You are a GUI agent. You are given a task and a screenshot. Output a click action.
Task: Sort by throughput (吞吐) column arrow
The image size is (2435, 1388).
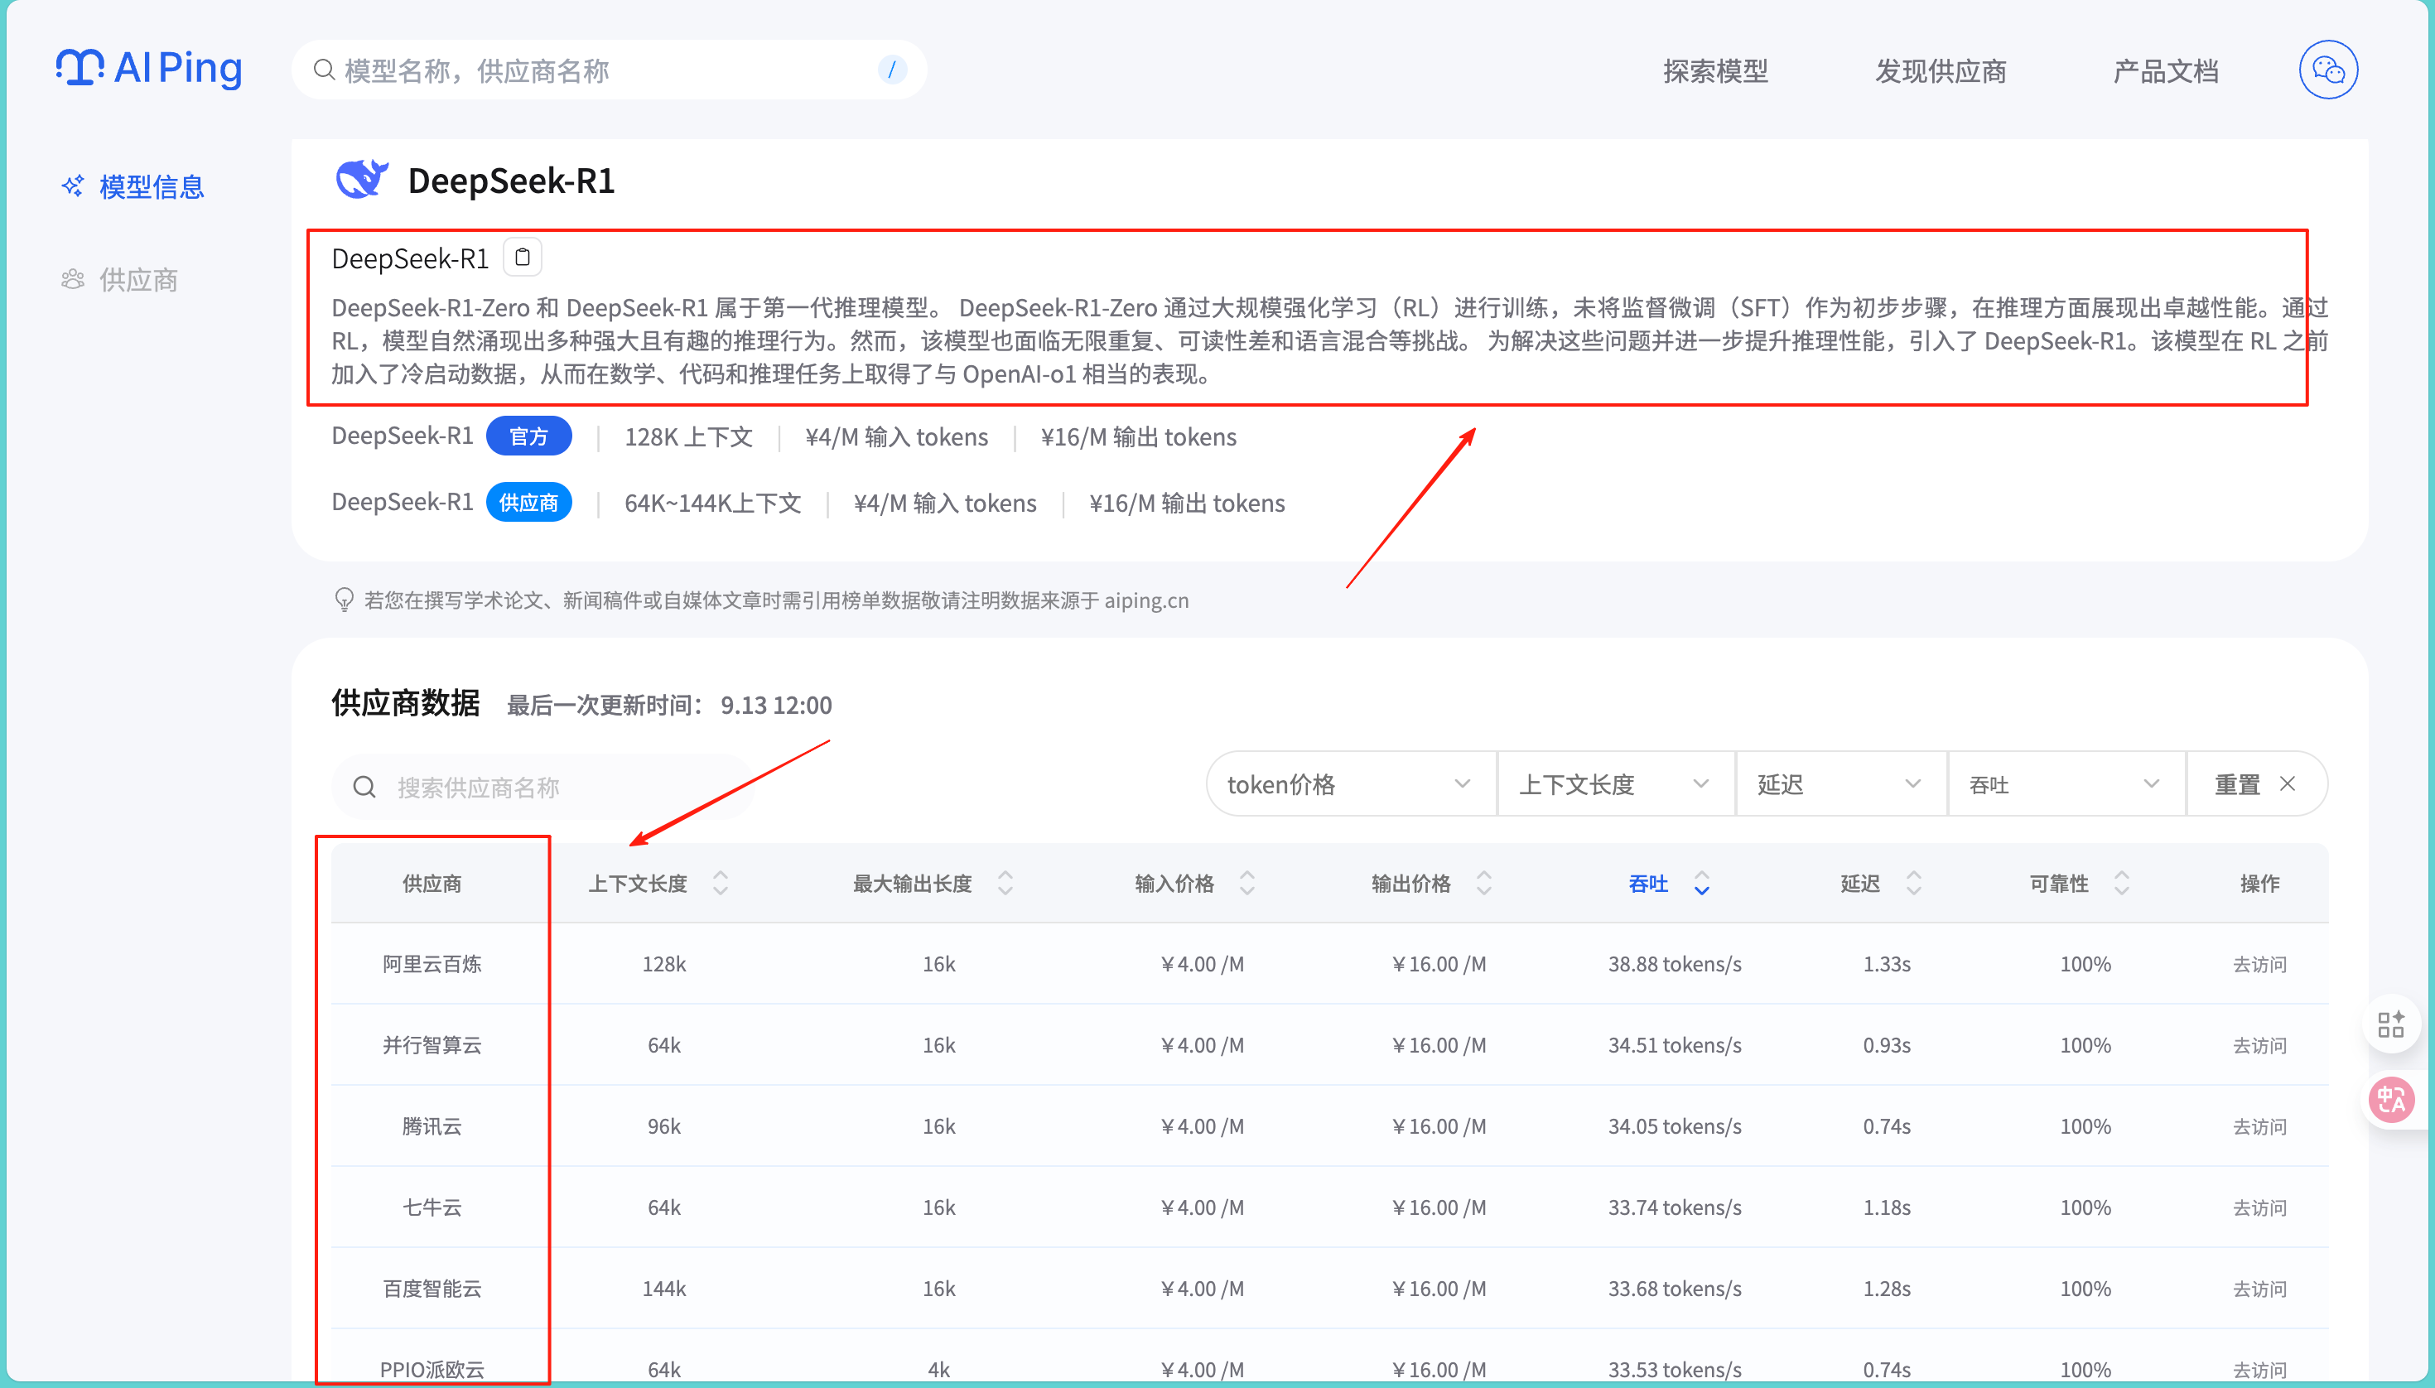(x=1701, y=884)
